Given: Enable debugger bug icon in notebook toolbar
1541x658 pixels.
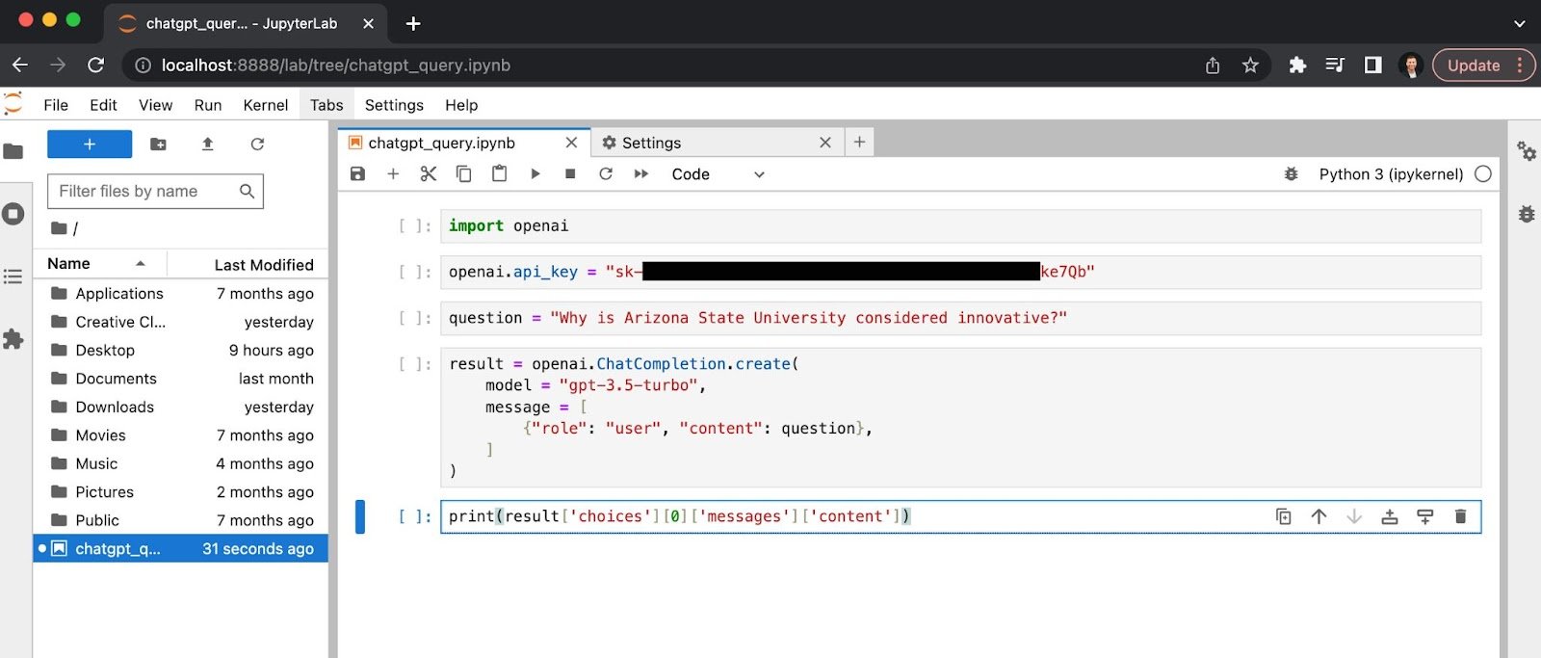Looking at the screenshot, I should pyautogui.click(x=1292, y=174).
